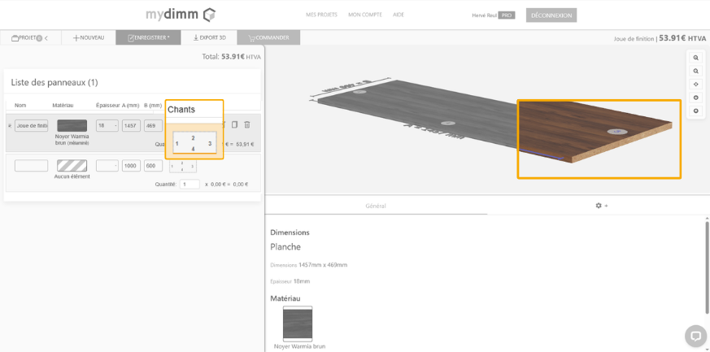The height and width of the screenshot is (352, 710).
Task: Open edge banding selector on empty row
Action: click(181, 166)
